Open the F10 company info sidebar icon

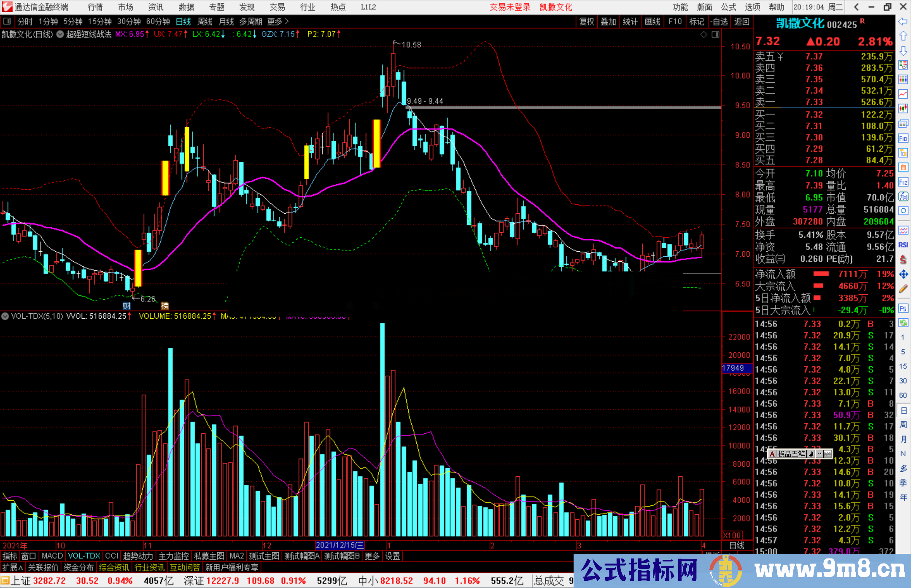pos(903,138)
